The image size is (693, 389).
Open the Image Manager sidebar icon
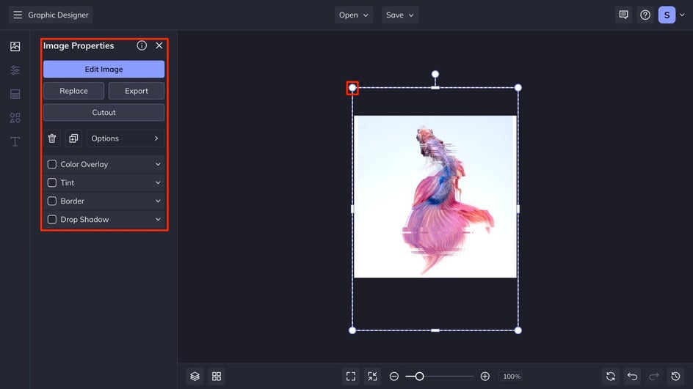click(x=15, y=46)
